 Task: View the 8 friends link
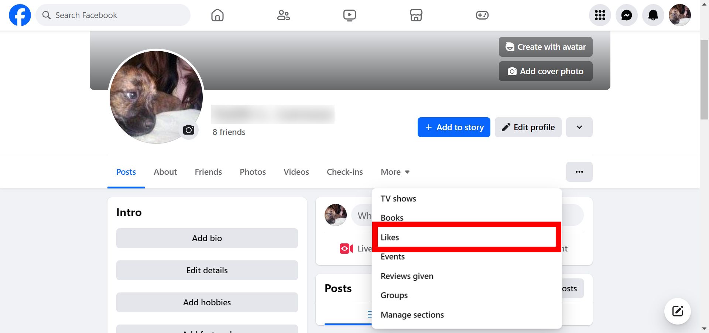point(229,132)
